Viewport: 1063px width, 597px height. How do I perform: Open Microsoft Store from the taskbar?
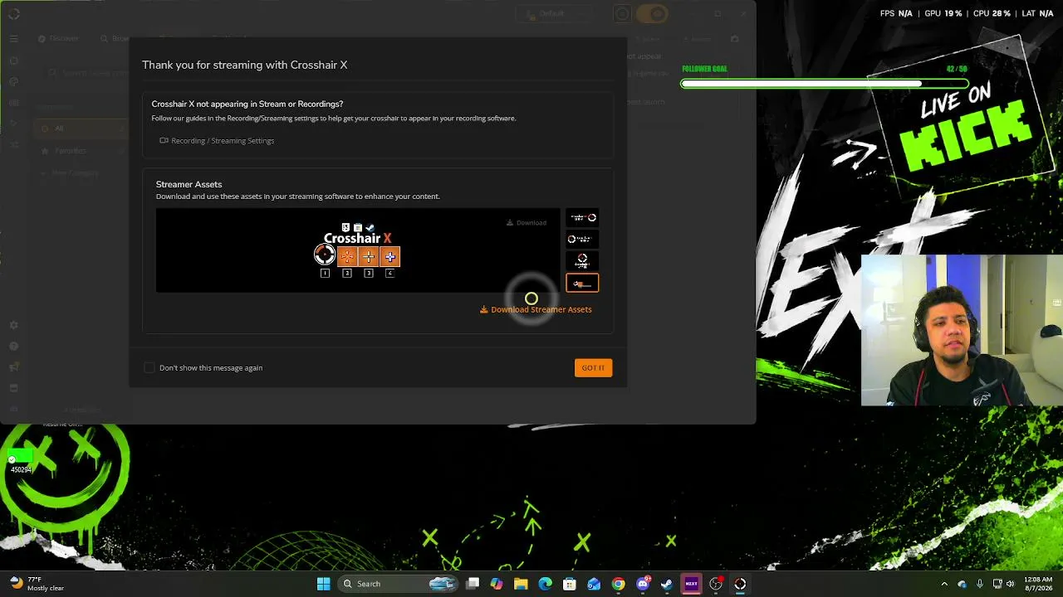570,584
